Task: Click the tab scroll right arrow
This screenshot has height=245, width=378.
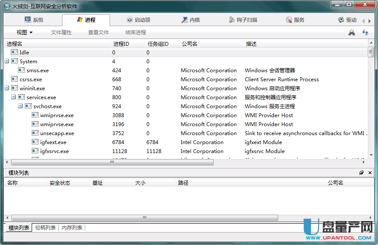Action: click(369, 21)
